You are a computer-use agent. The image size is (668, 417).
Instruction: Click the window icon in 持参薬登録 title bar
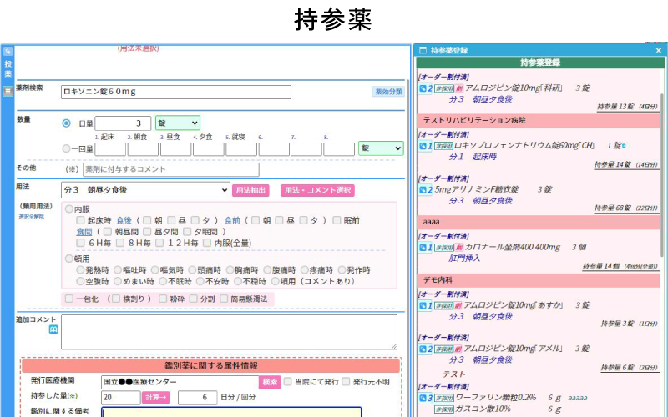click(x=423, y=50)
